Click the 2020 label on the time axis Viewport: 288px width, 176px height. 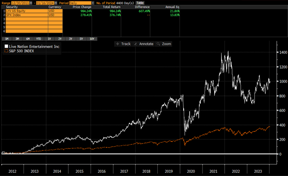coord(191,171)
